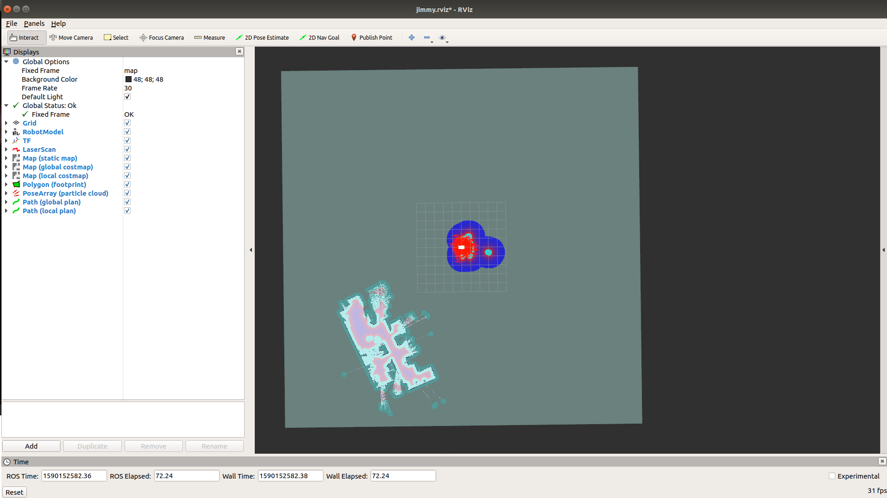This screenshot has width=887, height=498.
Task: Select the Interact tool
Action: (x=26, y=37)
